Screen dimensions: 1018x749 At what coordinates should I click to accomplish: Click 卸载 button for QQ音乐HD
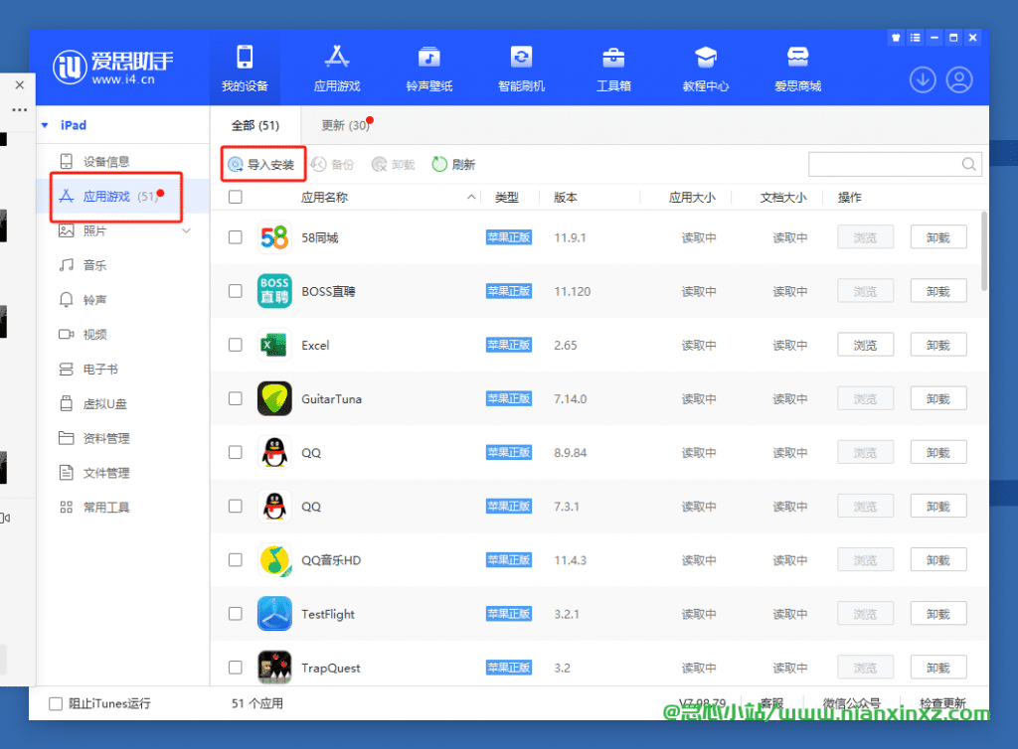coord(938,560)
